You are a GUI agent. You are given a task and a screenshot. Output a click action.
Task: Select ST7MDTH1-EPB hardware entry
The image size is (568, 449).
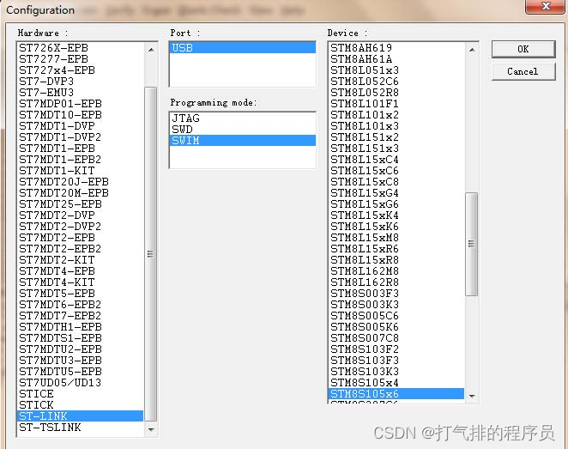point(81,326)
